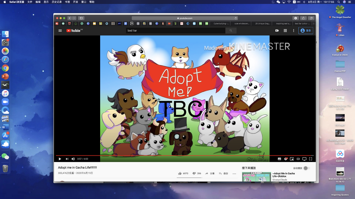This screenshot has width=355, height=199.
Task: Cast video to TV screen icon
Action: (x=304, y=159)
